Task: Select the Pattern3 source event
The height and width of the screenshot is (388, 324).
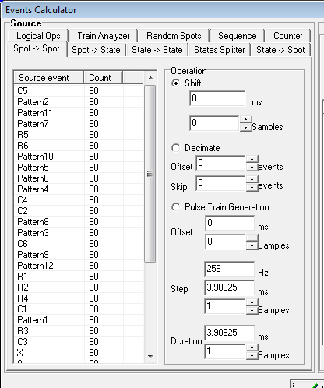Action: click(x=79, y=233)
